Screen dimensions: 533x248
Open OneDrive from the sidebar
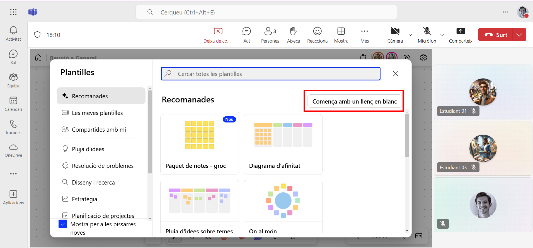[13, 150]
